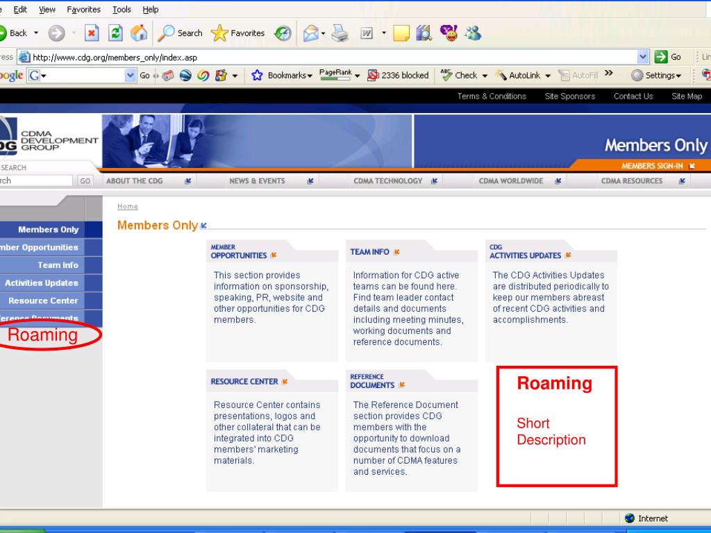Open the Tools menu
This screenshot has width=711, height=533.
click(x=122, y=10)
